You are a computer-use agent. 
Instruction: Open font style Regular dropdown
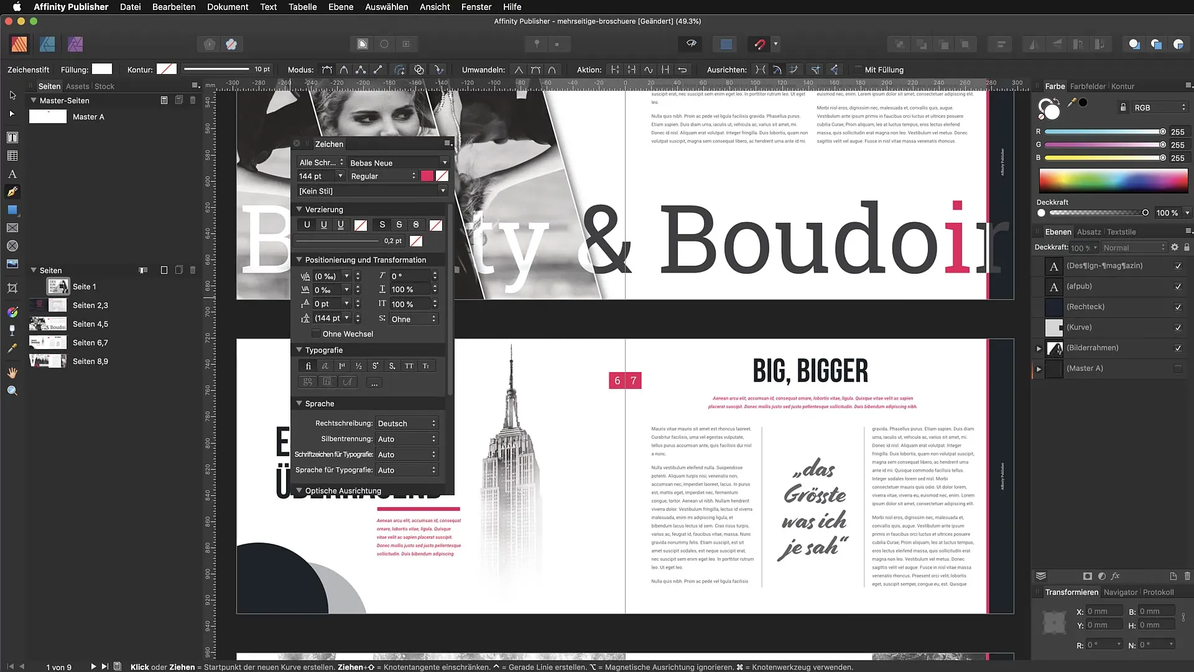[383, 176]
